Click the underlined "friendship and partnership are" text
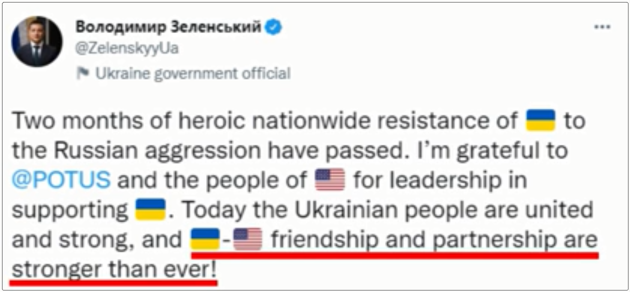 [434, 240]
